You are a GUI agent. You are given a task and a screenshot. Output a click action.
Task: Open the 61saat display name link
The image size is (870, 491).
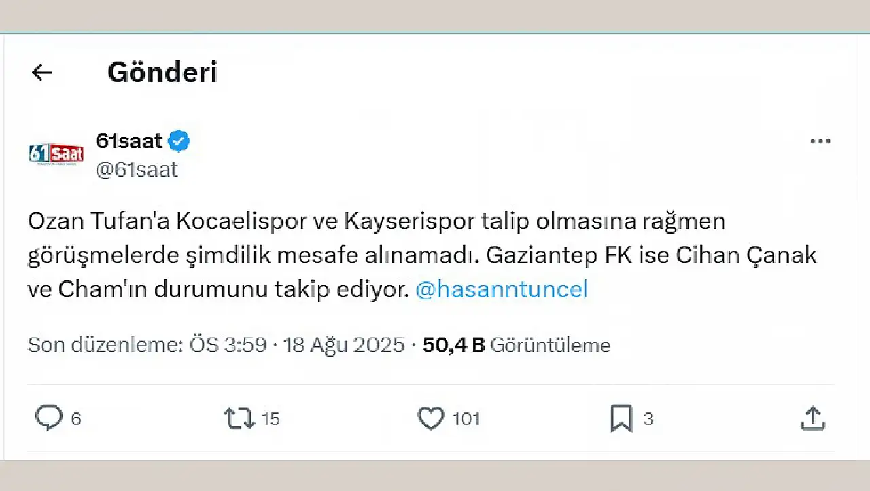pyautogui.click(x=129, y=141)
